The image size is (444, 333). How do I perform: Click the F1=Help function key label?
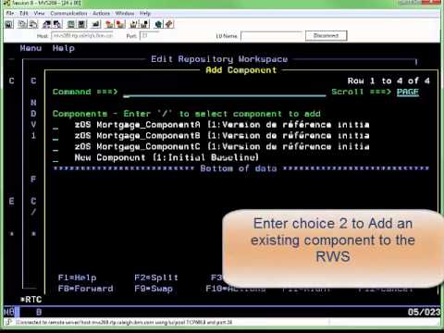point(77,277)
